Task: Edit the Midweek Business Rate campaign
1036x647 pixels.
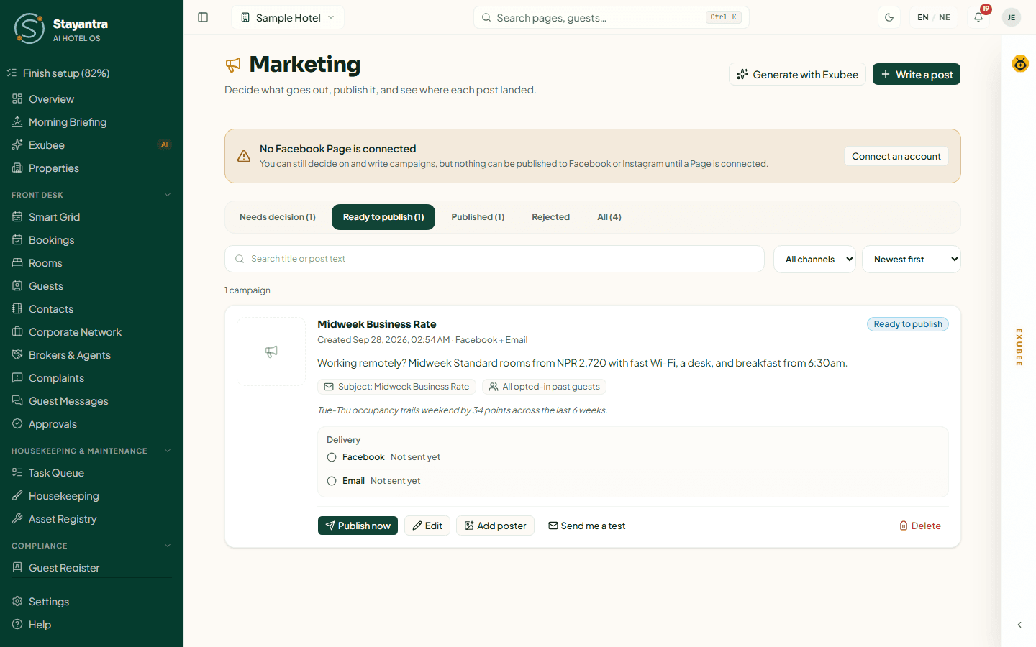Action: (427, 526)
